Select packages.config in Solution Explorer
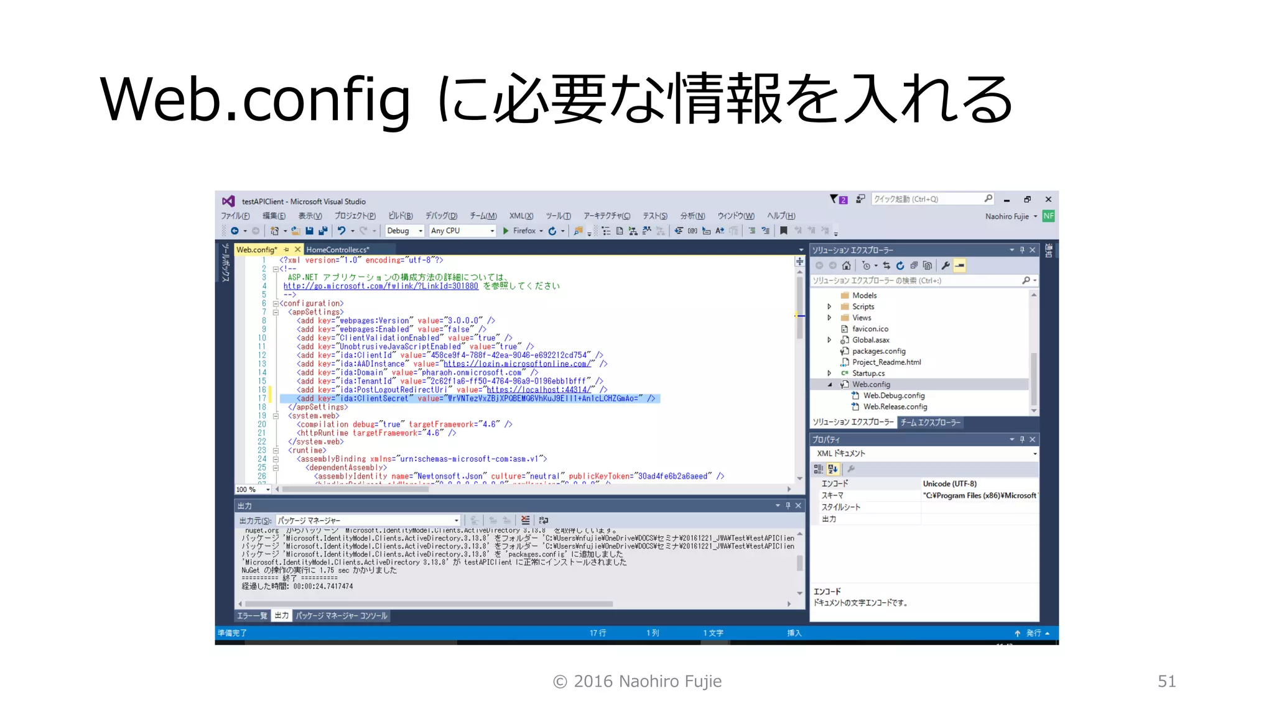Viewport: 1274px width, 716px height. [x=879, y=351]
